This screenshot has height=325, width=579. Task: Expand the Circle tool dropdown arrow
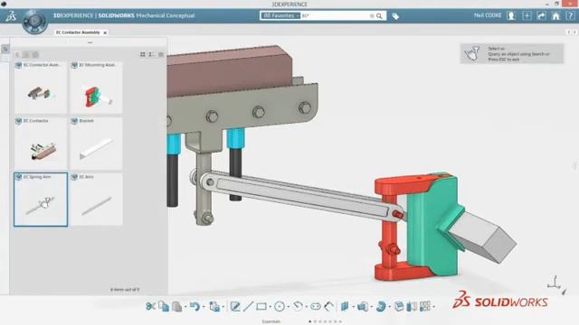(288, 307)
